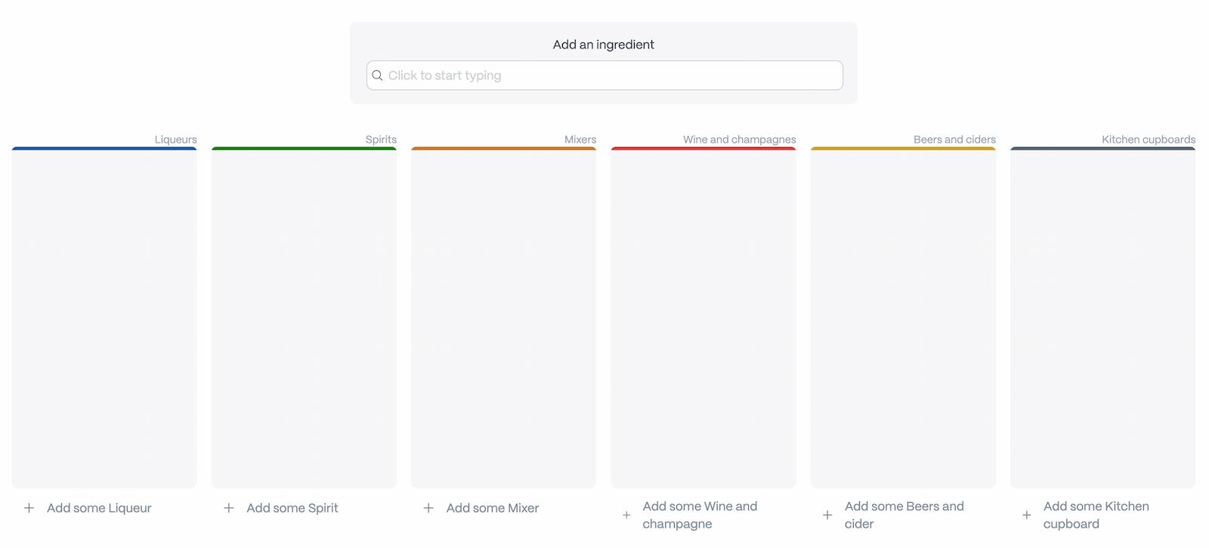Image resolution: width=1209 pixels, height=548 pixels.
Task: Click the magnifying glass search icon
Action: pos(378,75)
